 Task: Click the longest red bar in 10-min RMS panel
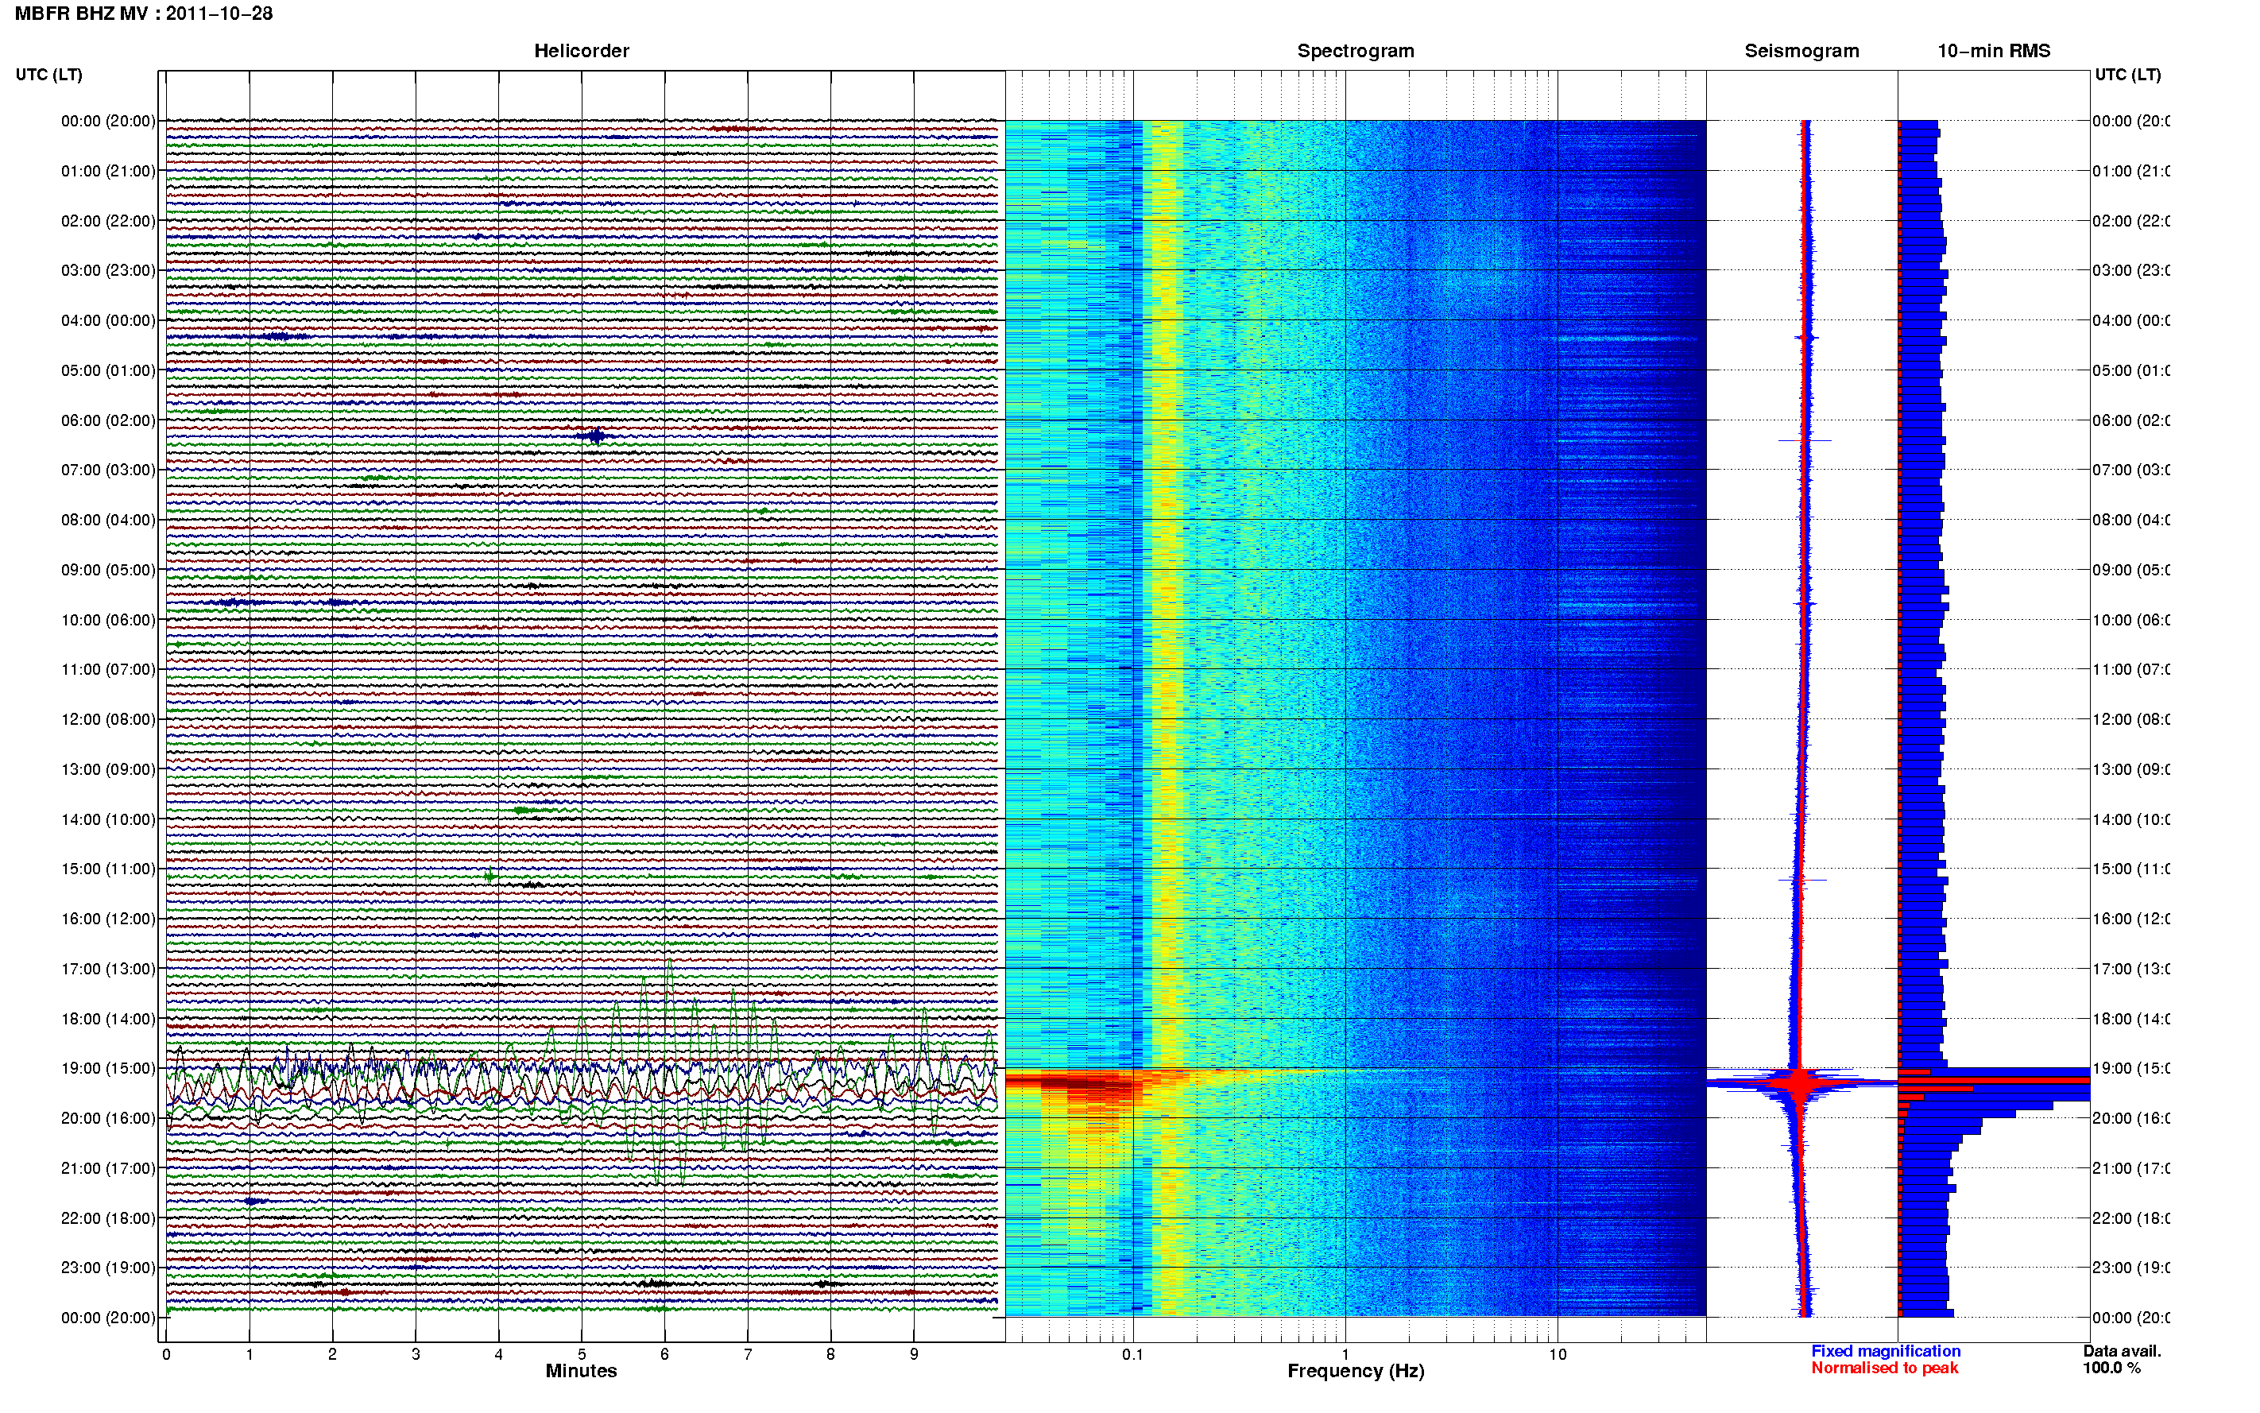click(1994, 1080)
